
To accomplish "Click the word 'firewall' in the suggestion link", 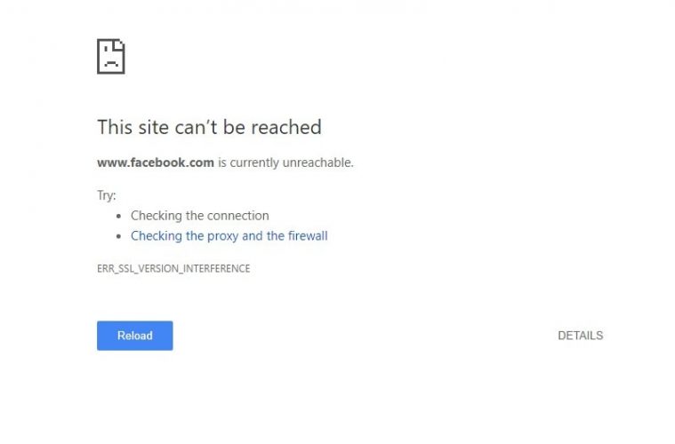I will [x=308, y=235].
